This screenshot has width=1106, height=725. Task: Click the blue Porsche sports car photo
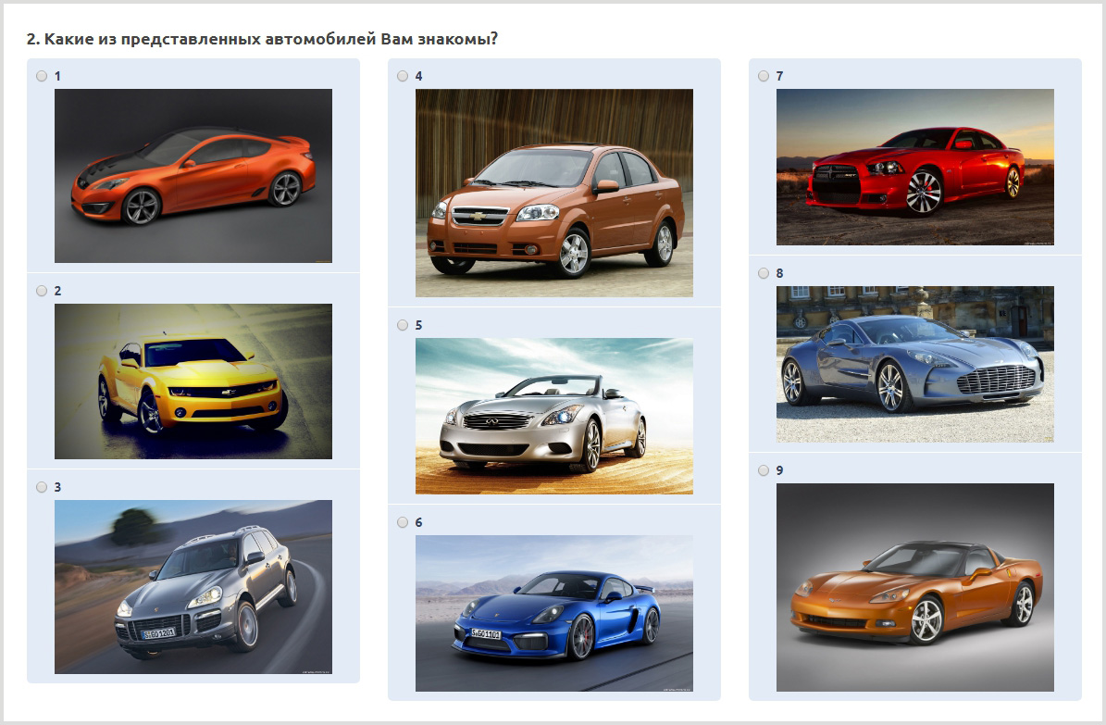554,613
